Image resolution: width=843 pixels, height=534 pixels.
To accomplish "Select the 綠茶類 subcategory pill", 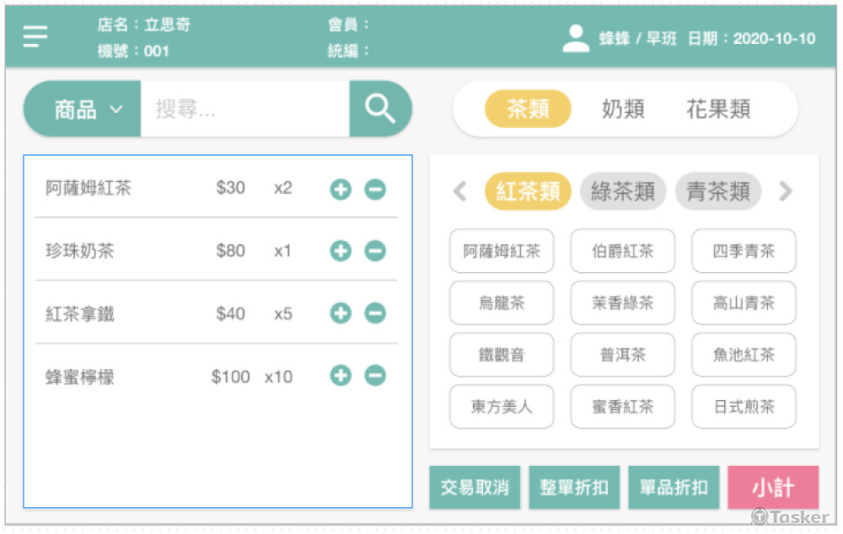I will click(623, 192).
